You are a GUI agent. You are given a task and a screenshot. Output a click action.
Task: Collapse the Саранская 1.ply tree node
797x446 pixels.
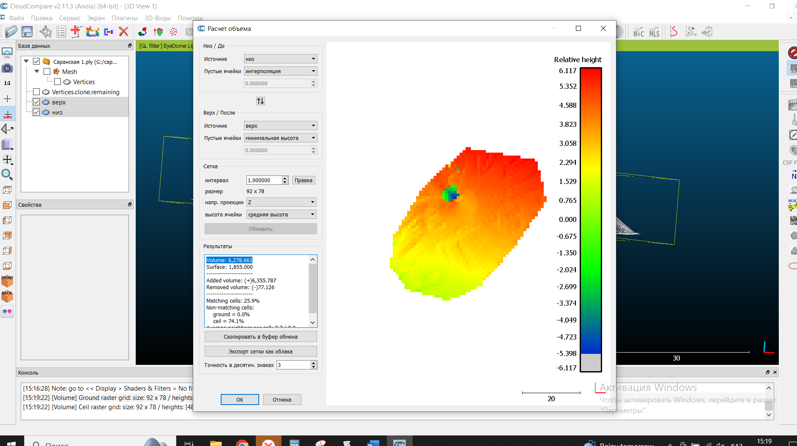(26, 62)
